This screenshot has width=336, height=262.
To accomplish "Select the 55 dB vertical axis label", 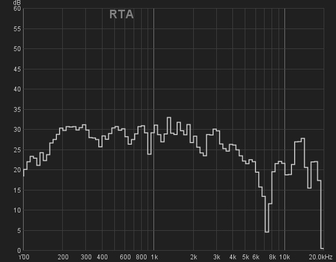I will (x=17, y=29).
